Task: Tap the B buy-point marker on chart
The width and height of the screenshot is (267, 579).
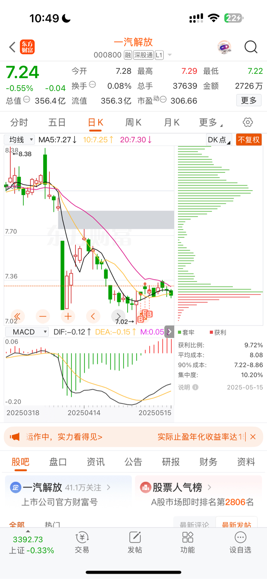Action: pos(145,316)
